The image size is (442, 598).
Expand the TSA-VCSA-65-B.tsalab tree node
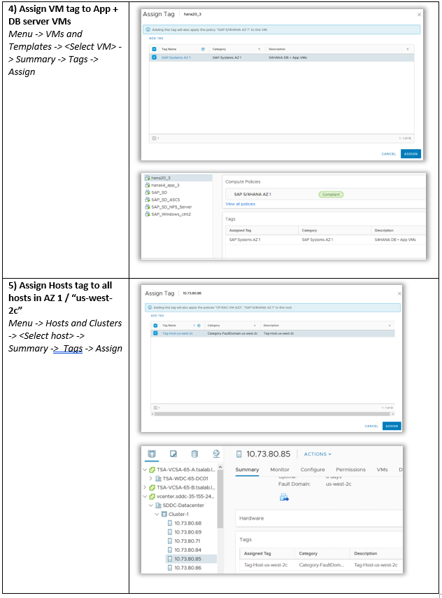tap(145, 487)
